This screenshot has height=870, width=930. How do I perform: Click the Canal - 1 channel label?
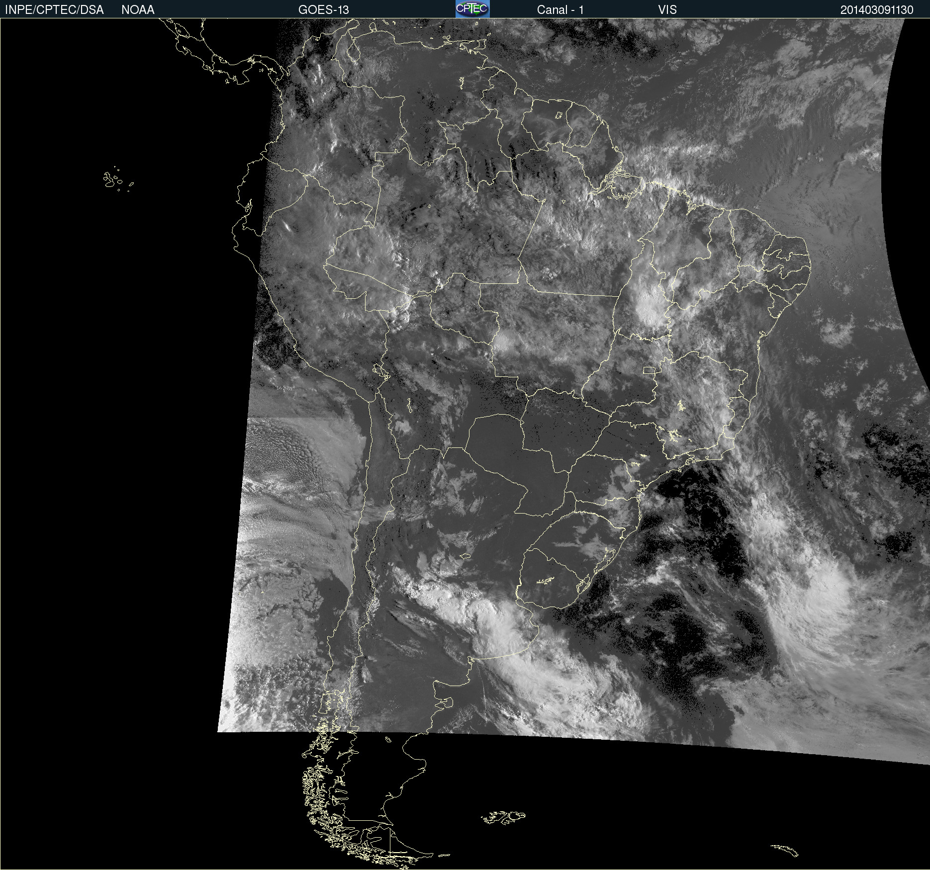point(560,10)
